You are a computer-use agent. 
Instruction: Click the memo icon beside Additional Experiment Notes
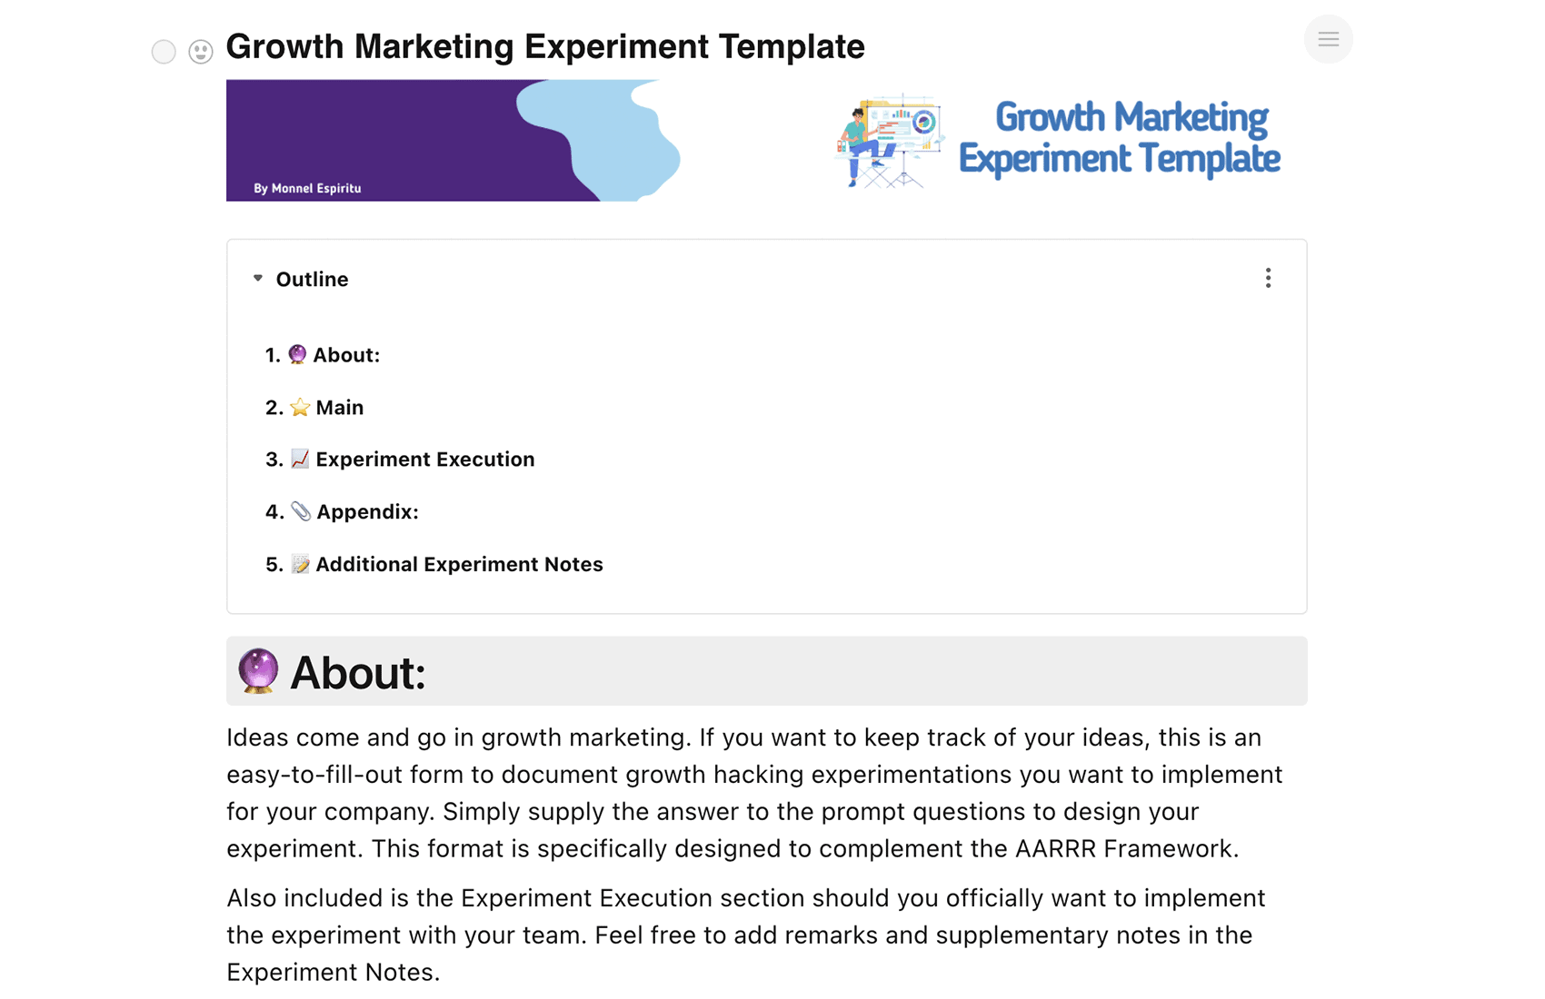tap(300, 565)
